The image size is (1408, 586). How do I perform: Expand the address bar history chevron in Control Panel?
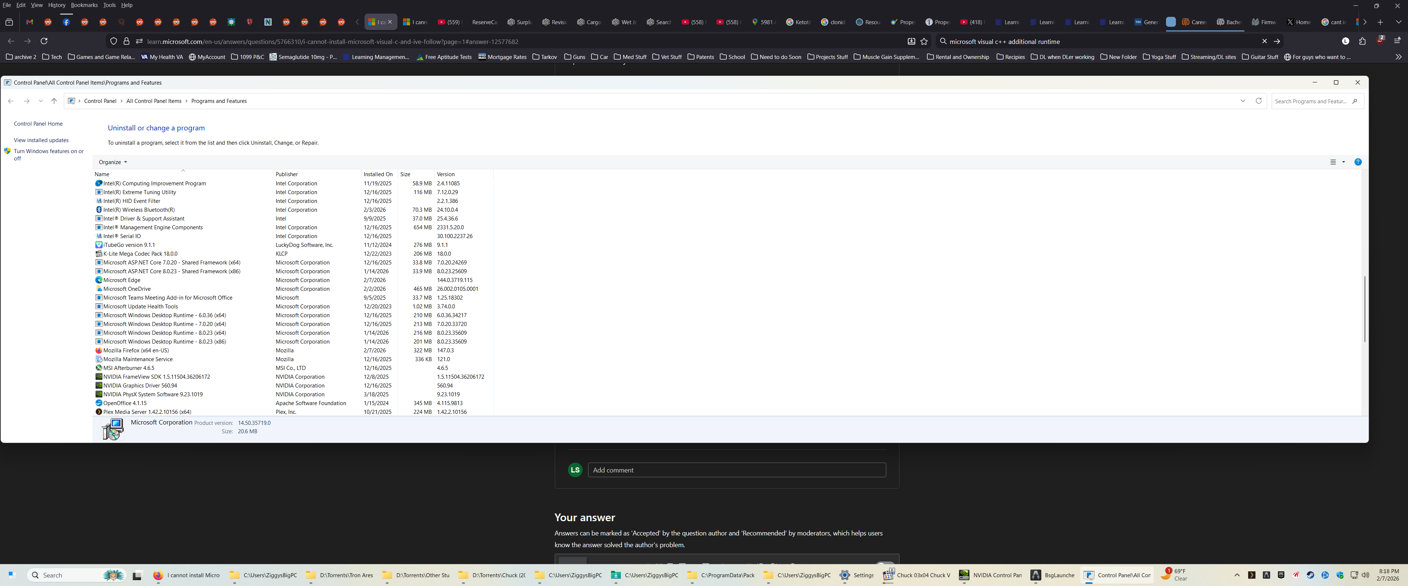point(1243,101)
